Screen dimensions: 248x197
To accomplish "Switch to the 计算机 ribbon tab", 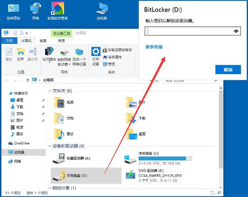I will [x=26, y=41].
